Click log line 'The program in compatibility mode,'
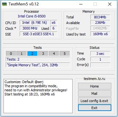The image size is (118, 117). (31, 86)
